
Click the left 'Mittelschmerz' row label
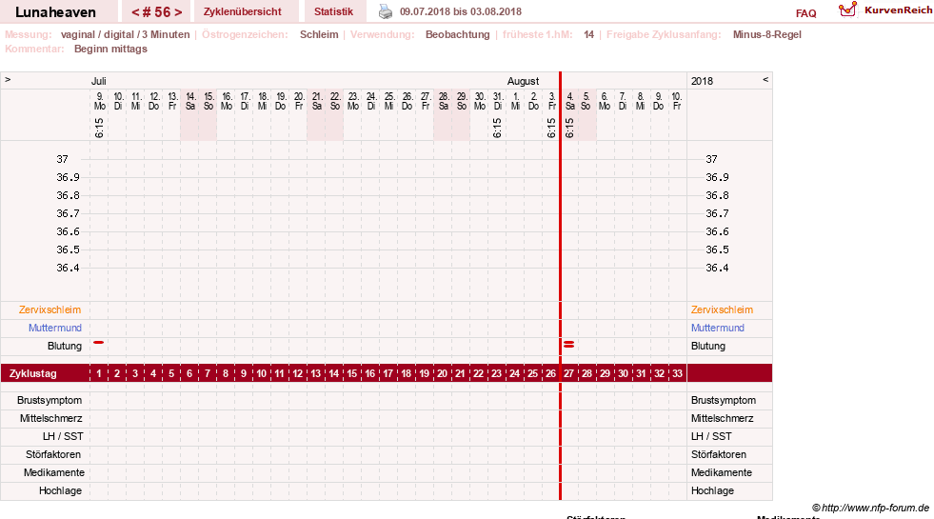tap(50, 418)
